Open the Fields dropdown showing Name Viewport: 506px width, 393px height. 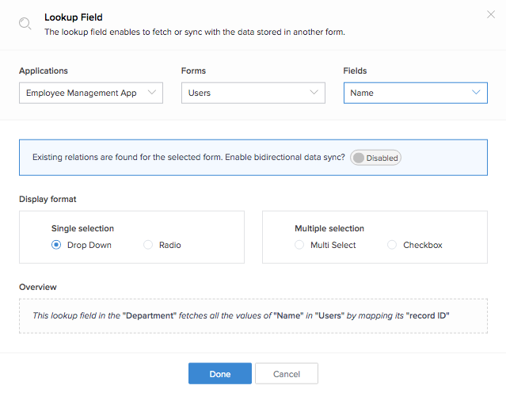(x=415, y=93)
